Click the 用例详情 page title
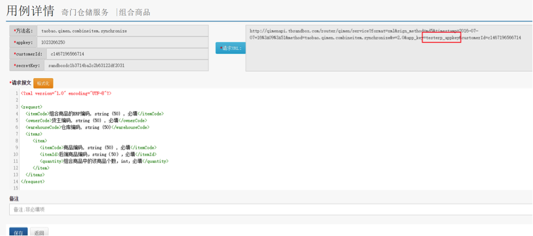The height and width of the screenshot is (236, 533). [30, 11]
